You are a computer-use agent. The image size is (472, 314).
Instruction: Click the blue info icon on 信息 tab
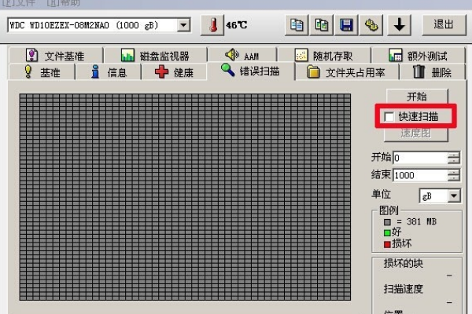(95, 71)
